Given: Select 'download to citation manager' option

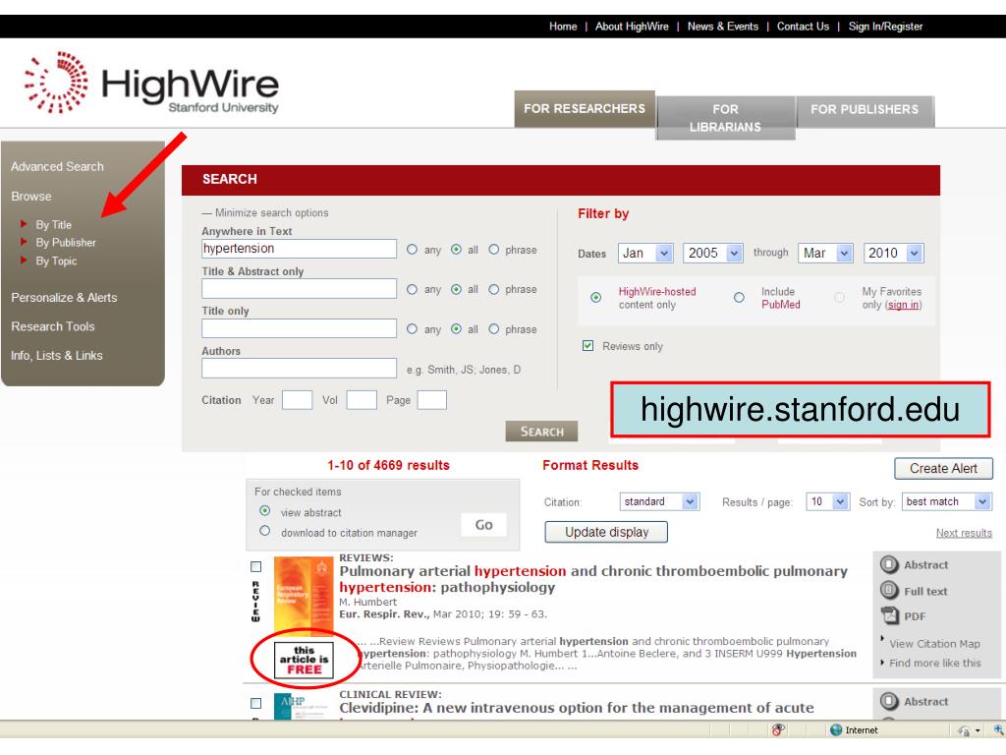Looking at the screenshot, I should tap(264, 531).
